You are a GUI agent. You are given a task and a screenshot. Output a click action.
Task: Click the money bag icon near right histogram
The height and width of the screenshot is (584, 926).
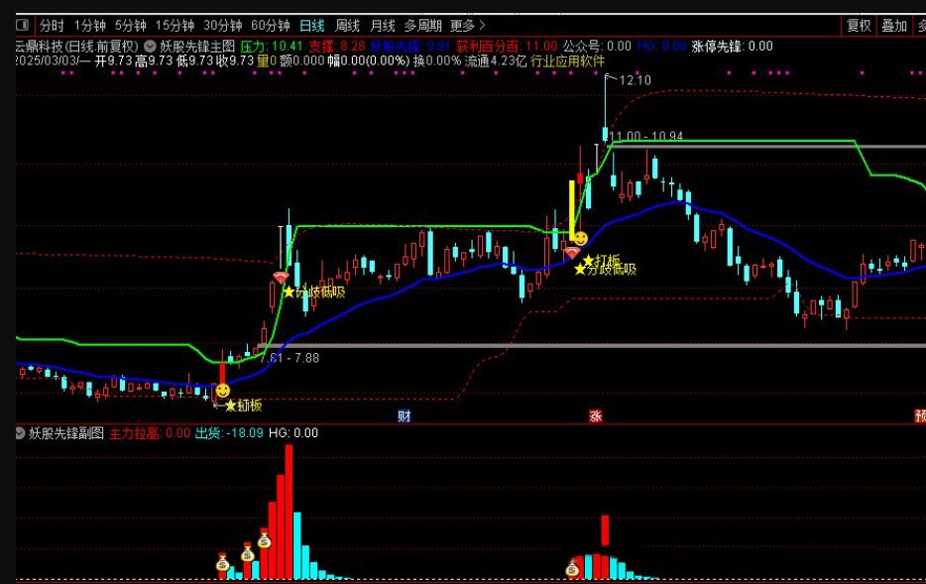pyautogui.click(x=572, y=568)
